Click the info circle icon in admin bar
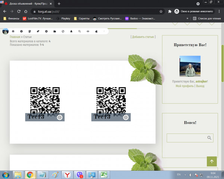This screenshot has height=179, width=224. tap(21, 31)
